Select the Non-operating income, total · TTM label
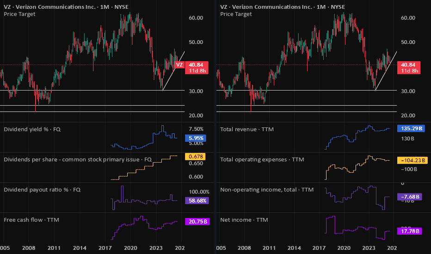431x254 pixels. click(x=267, y=190)
